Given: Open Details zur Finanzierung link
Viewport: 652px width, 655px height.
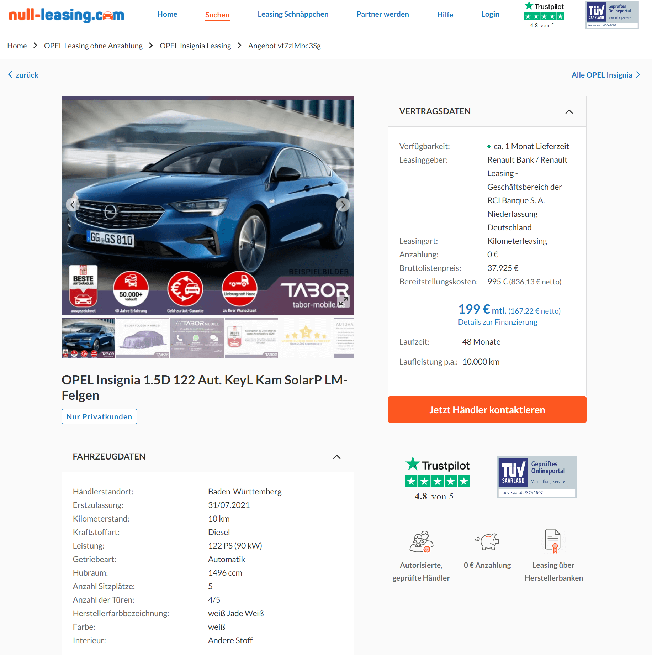Looking at the screenshot, I should coord(497,322).
